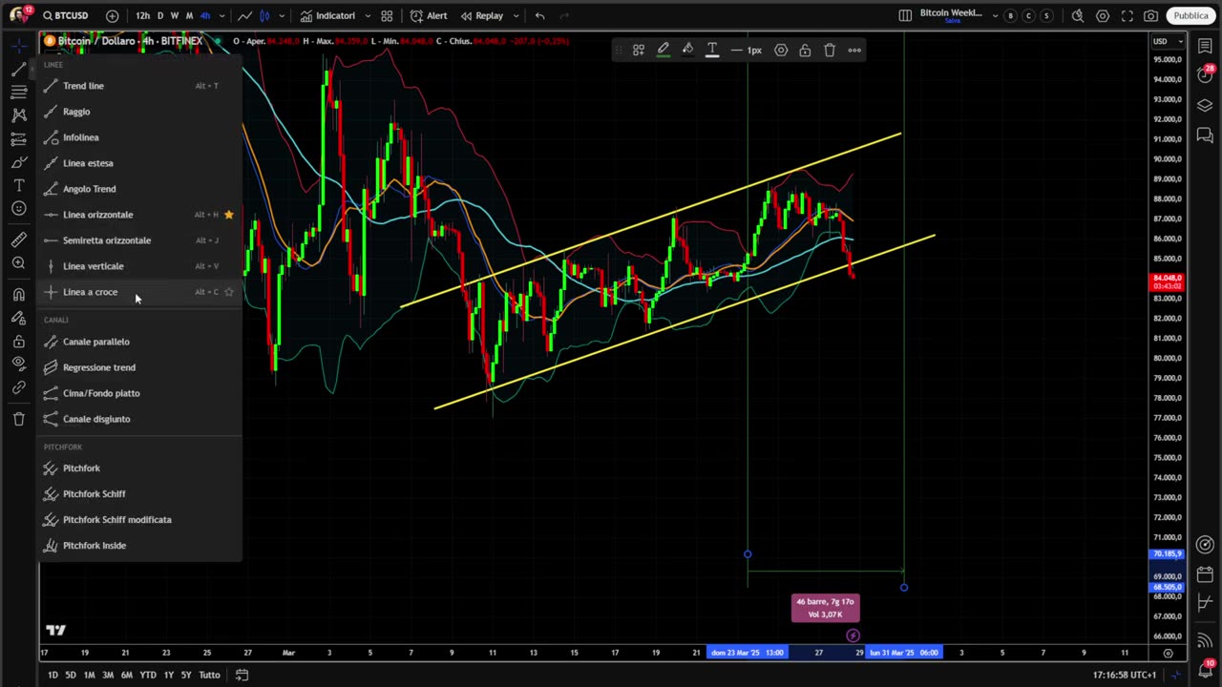Screen dimensions: 1222x687
Task: Delete selected drawing trash icon
Action: pyautogui.click(x=830, y=50)
